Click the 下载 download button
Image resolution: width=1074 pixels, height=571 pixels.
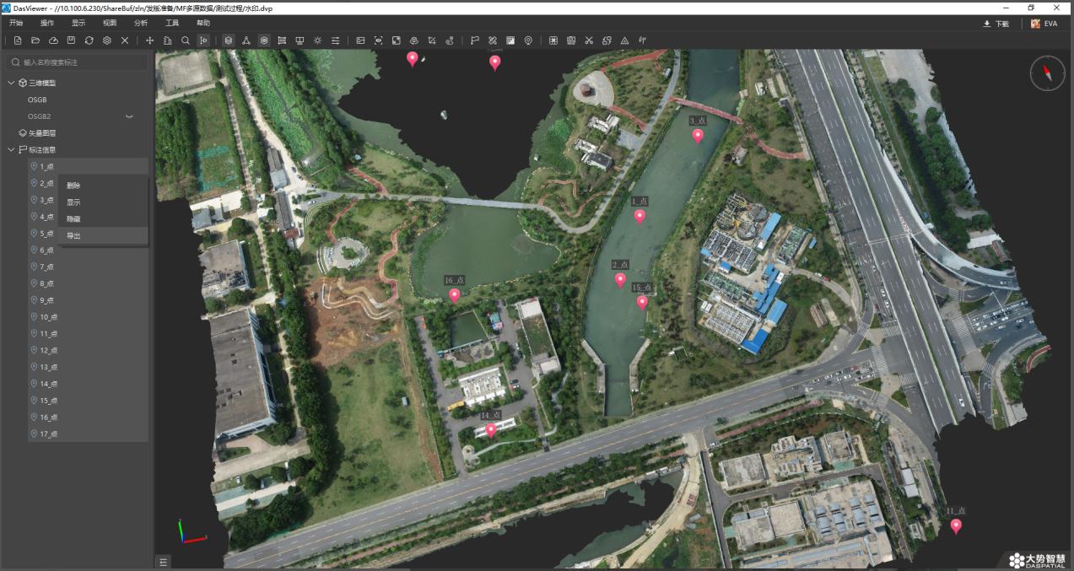(996, 24)
